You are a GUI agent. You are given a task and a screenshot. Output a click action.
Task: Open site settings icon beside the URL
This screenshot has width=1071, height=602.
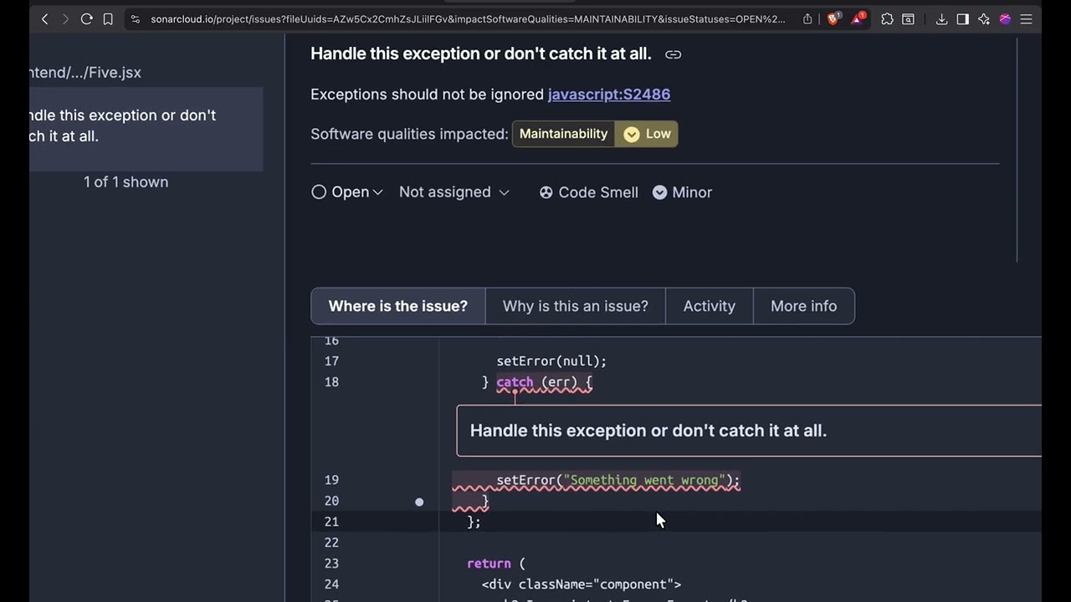pos(136,18)
